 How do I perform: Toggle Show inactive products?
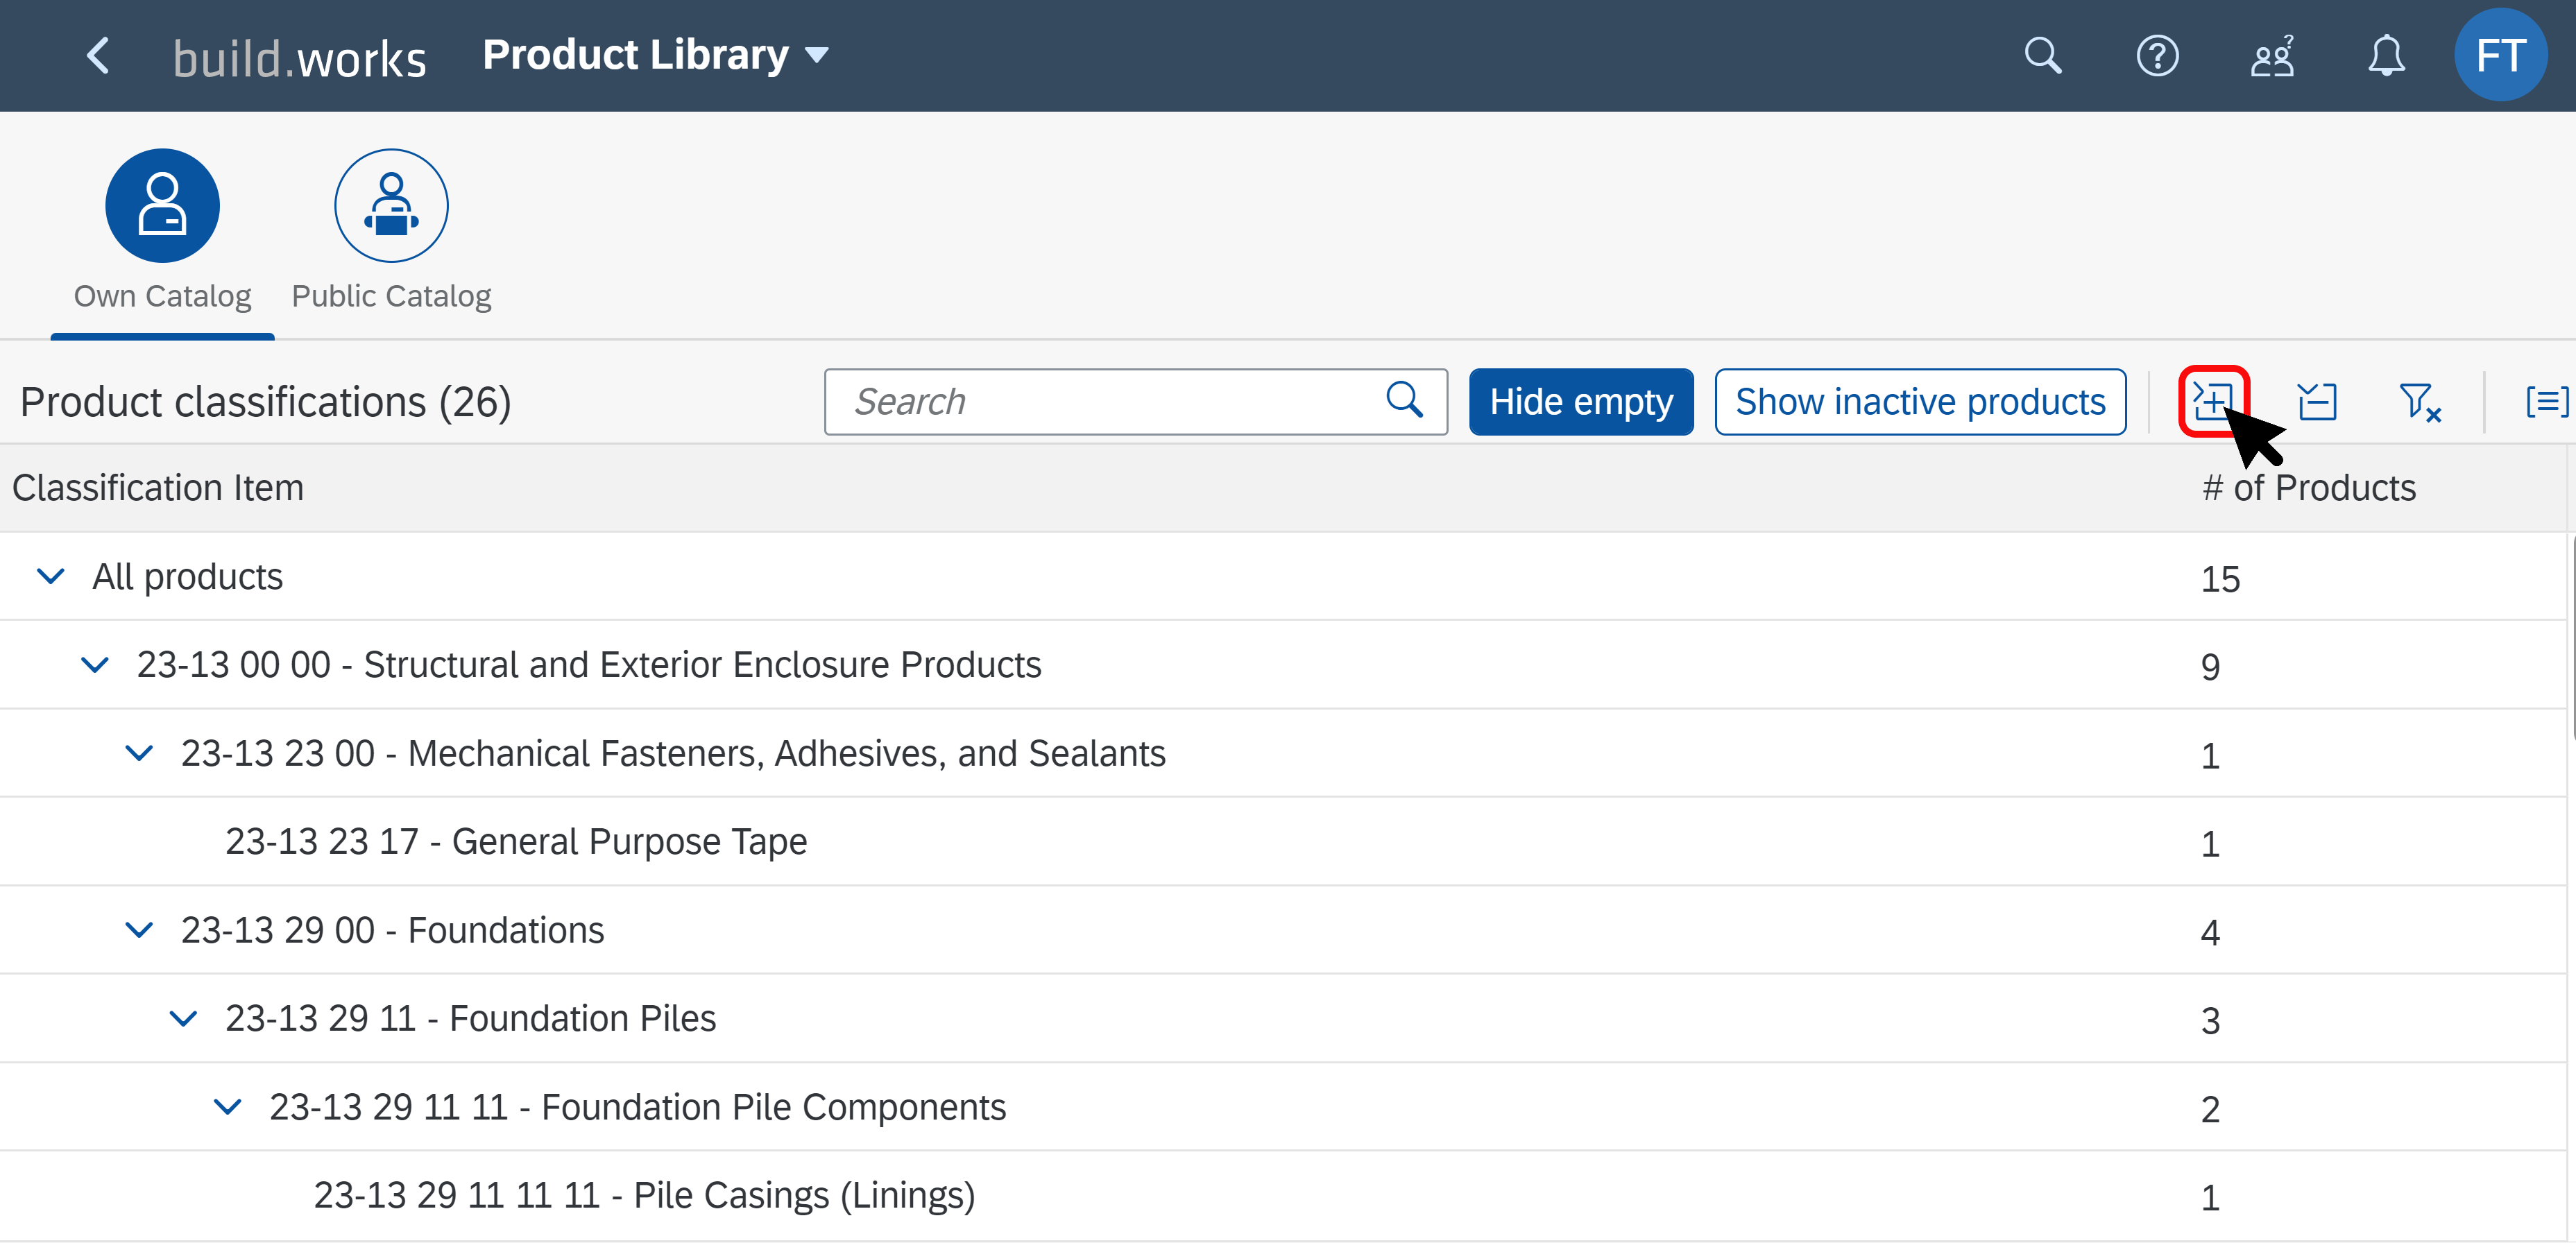tap(1920, 402)
